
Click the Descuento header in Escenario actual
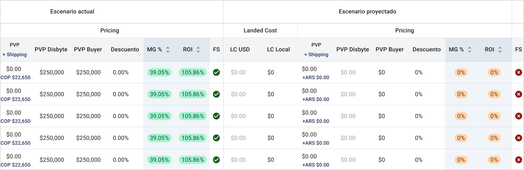125,50
